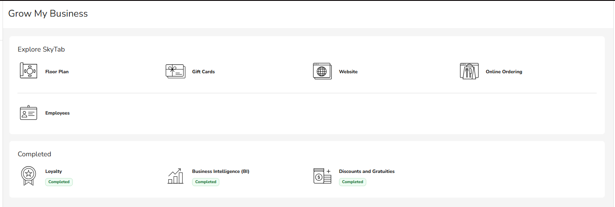Navigate to Online Ordering text link
This screenshot has height=207, width=615.
point(503,72)
